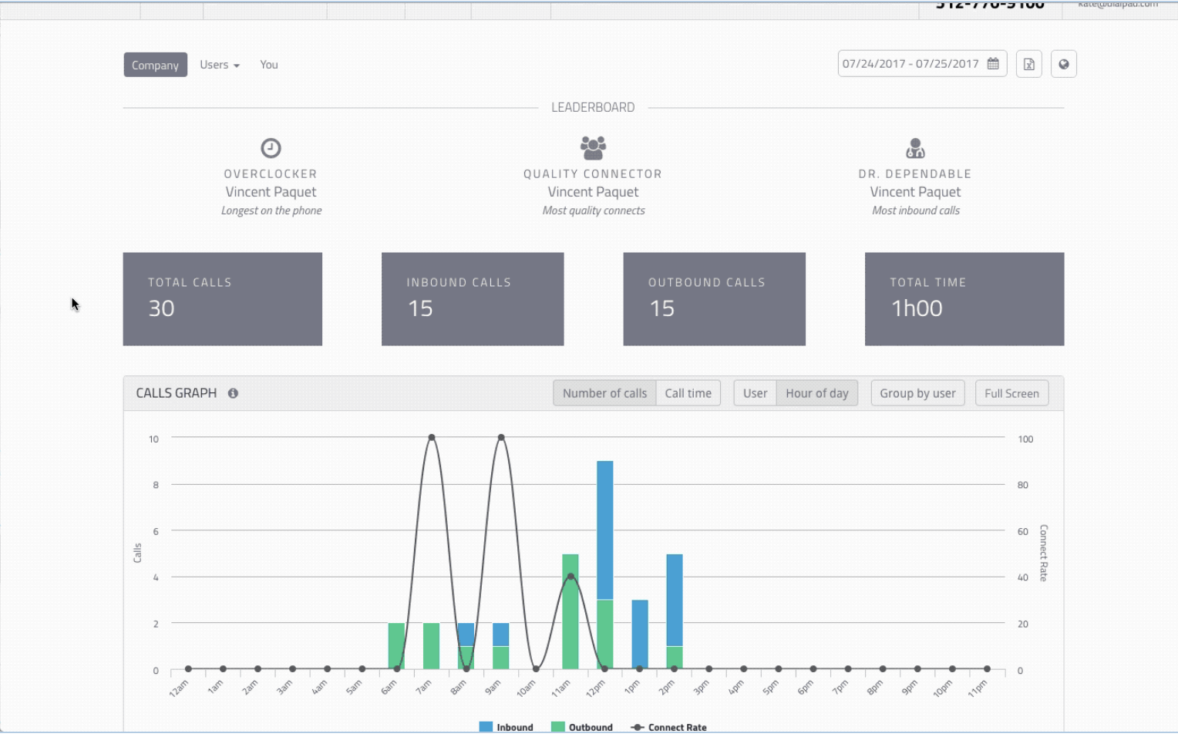Switch graph to Call time

click(x=688, y=393)
